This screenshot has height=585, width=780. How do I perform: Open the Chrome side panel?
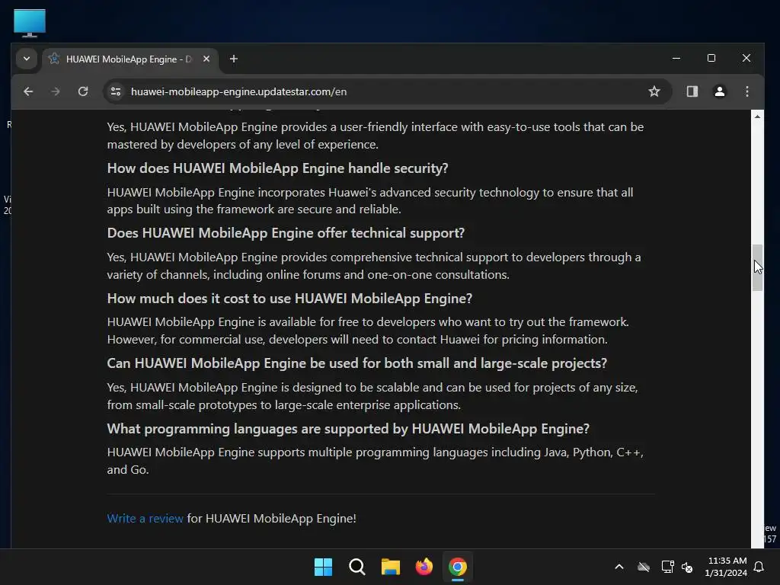point(692,91)
